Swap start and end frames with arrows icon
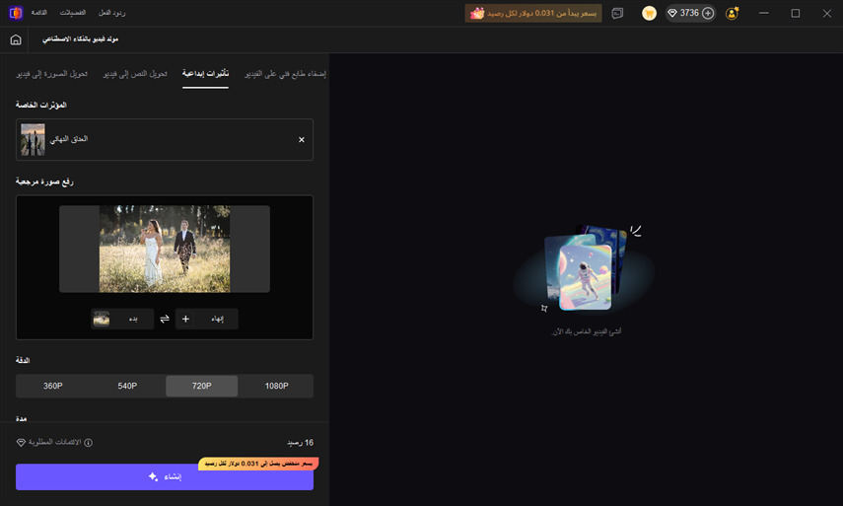This screenshot has height=506, width=843. tap(165, 319)
